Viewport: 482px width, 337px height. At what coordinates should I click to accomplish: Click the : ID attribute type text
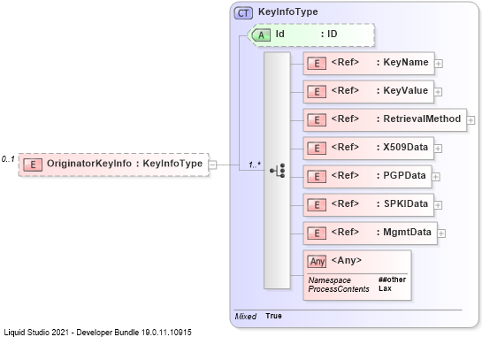pyautogui.click(x=329, y=34)
